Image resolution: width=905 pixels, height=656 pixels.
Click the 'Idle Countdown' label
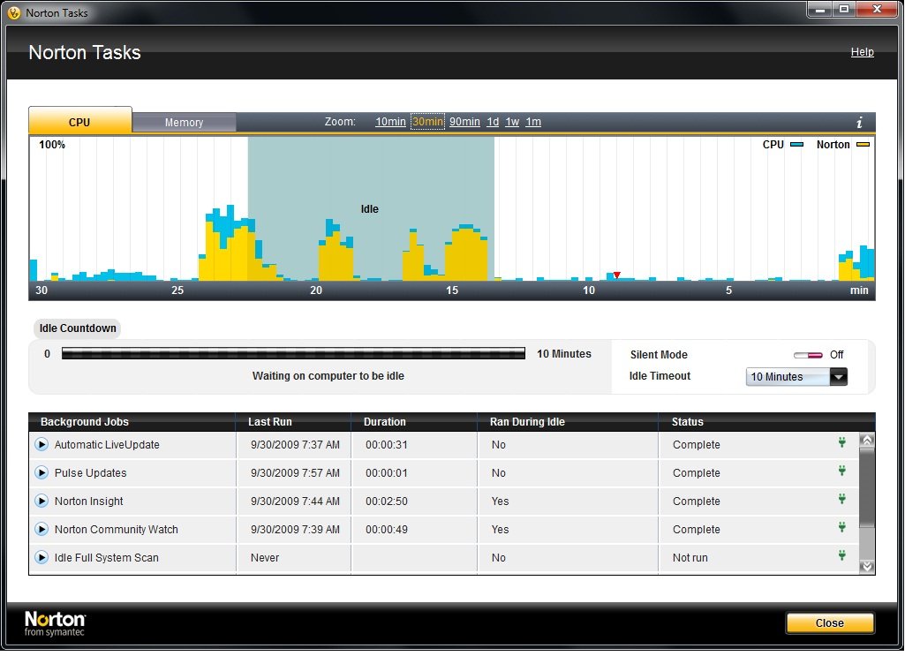(78, 330)
